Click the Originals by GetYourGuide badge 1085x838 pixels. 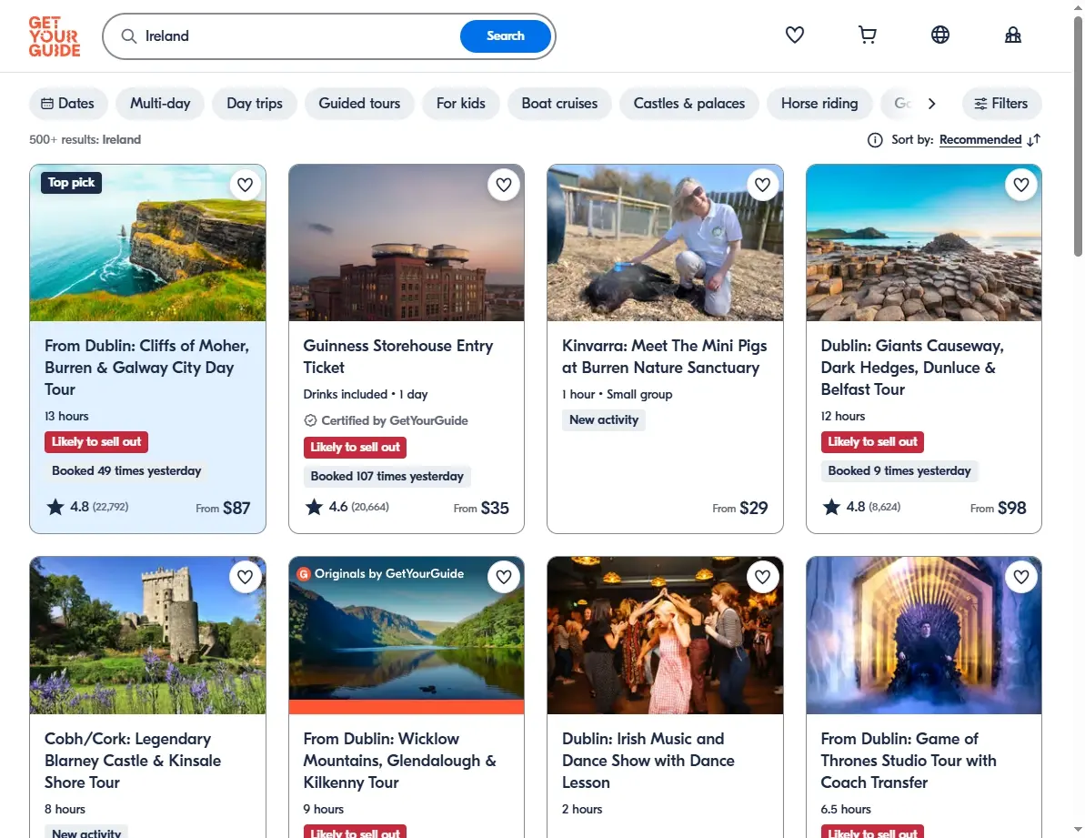[x=380, y=573]
